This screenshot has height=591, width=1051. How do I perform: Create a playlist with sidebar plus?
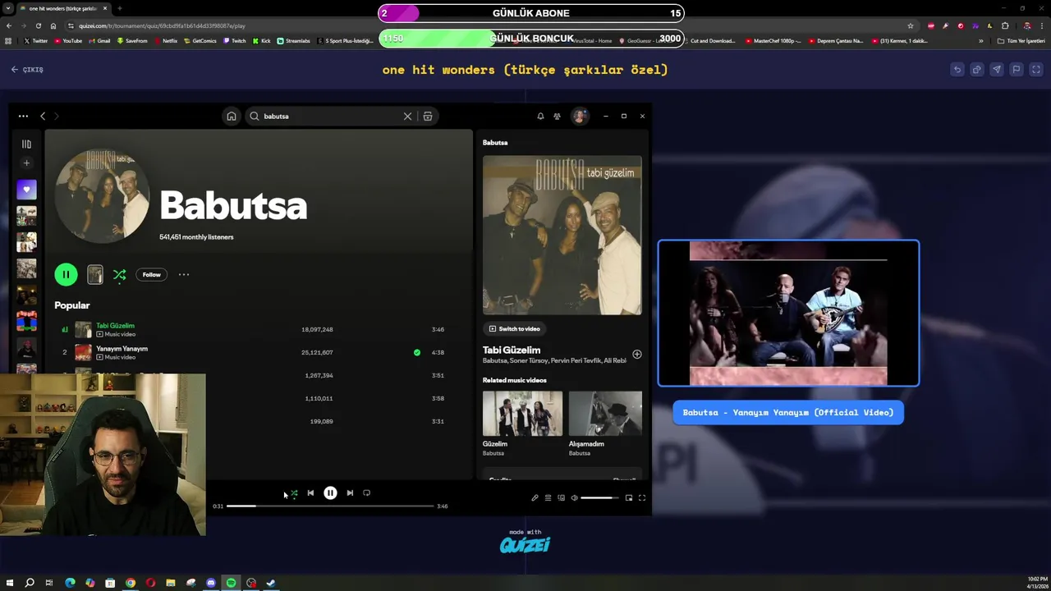pyautogui.click(x=26, y=163)
